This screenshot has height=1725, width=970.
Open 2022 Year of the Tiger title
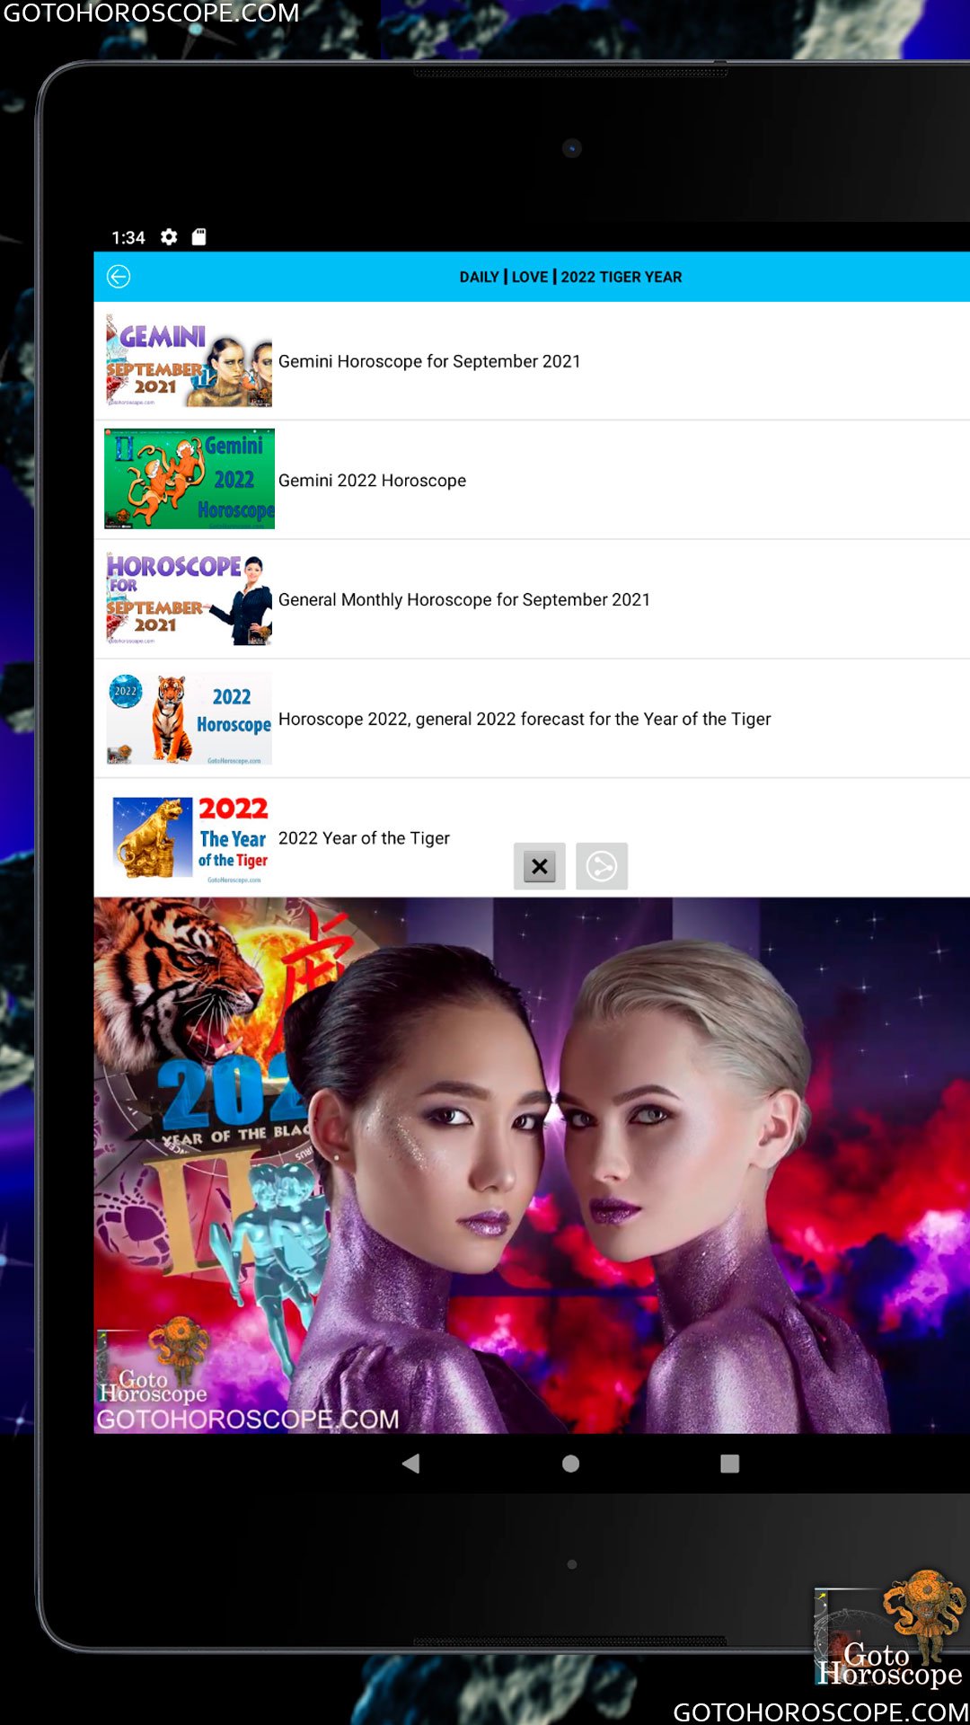pos(364,838)
